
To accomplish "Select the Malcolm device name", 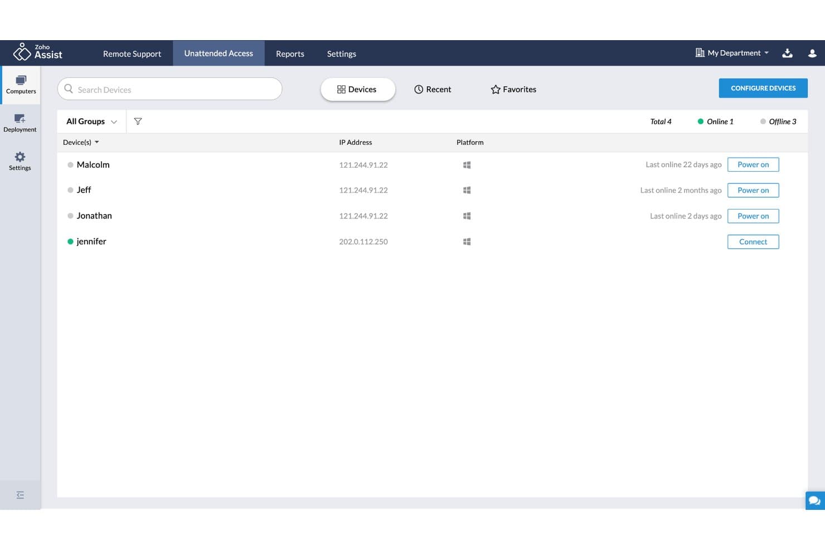I will coord(93,164).
